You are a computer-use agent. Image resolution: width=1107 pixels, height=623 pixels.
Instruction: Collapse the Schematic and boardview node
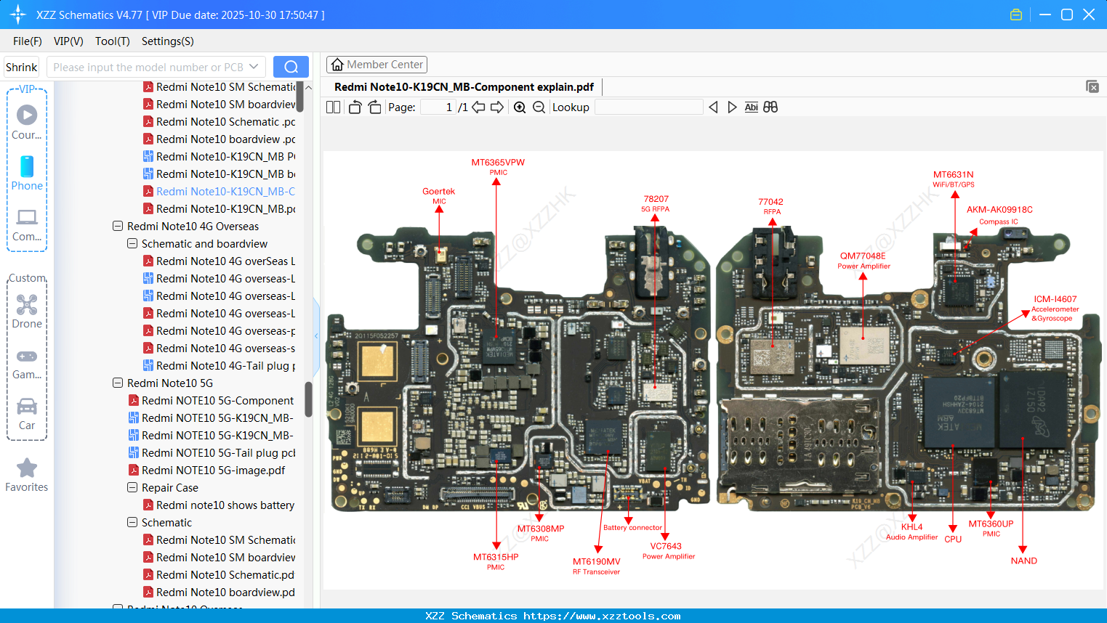click(x=132, y=243)
